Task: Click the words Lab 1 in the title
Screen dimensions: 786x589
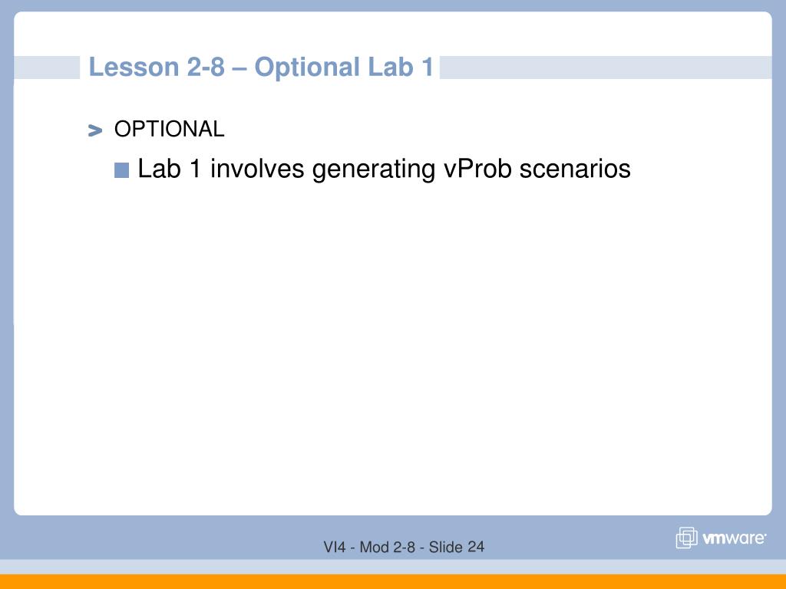Action: (x=401, y=67)
